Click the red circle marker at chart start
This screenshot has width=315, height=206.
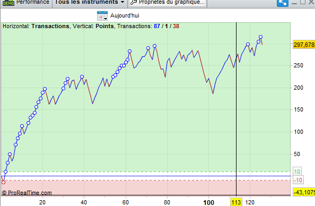[3, 182]
